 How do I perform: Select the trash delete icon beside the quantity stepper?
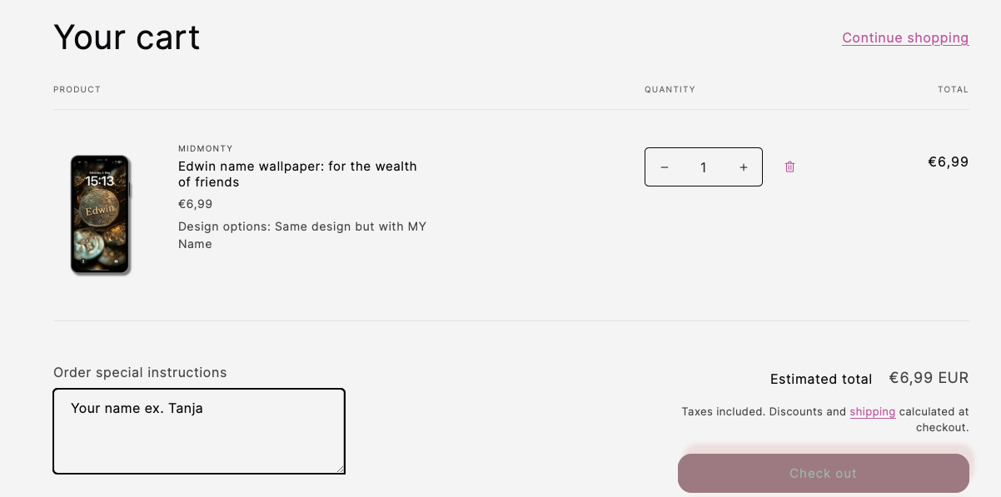point(789,166)
